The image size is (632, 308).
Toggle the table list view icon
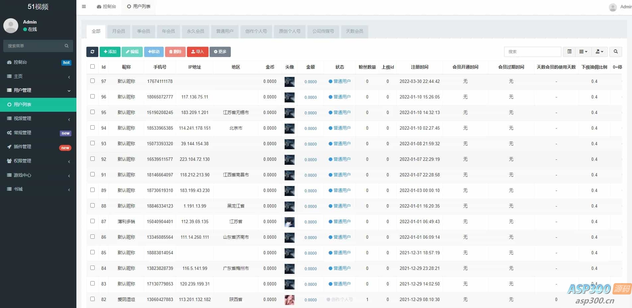click(x=569, y=52)
